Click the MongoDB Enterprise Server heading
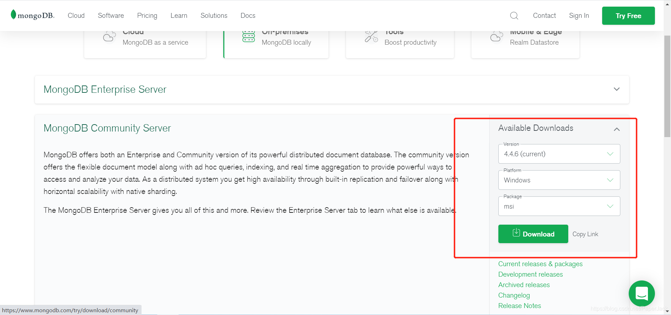 (105, 90)
